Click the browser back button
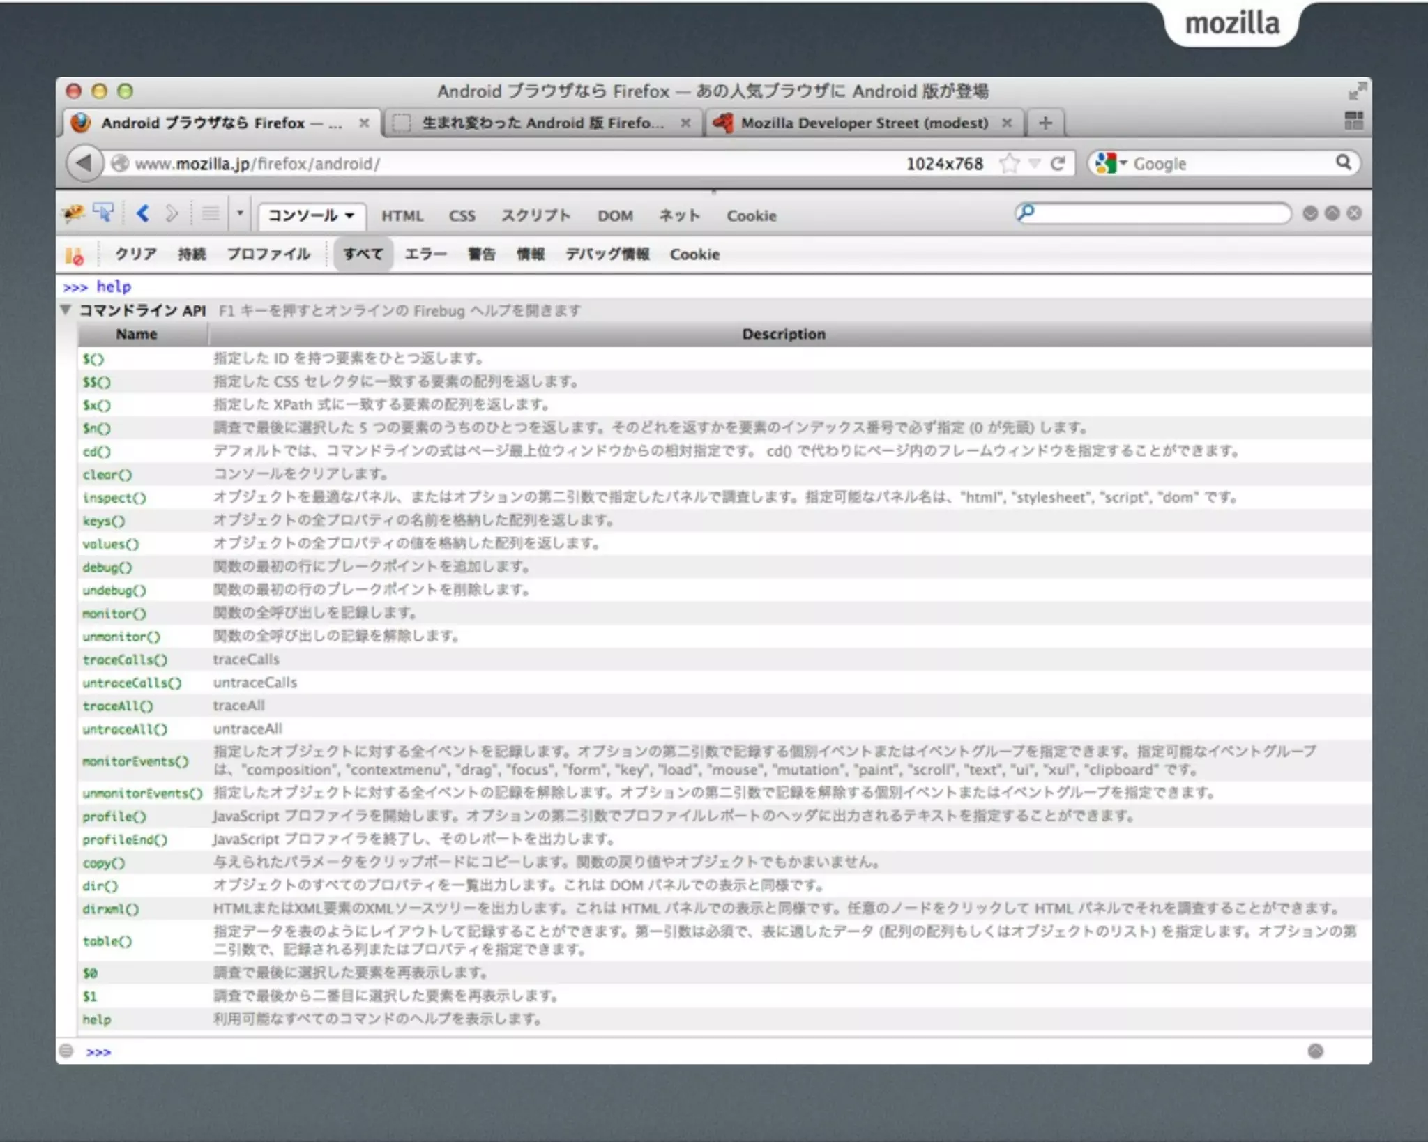This screenshot has height=1142, width=1428. click(x=84, y=163)
